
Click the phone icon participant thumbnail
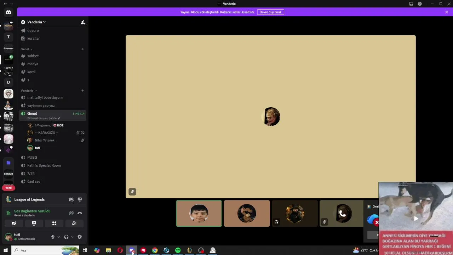point(342,213)
